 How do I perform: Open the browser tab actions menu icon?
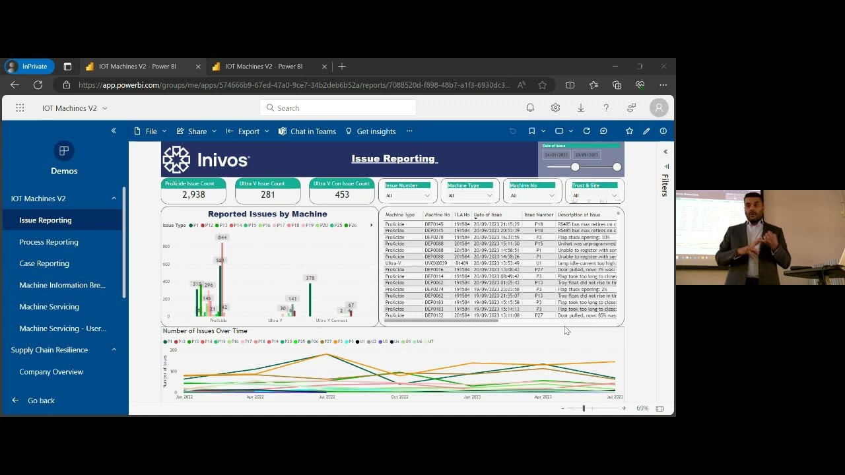67,67
